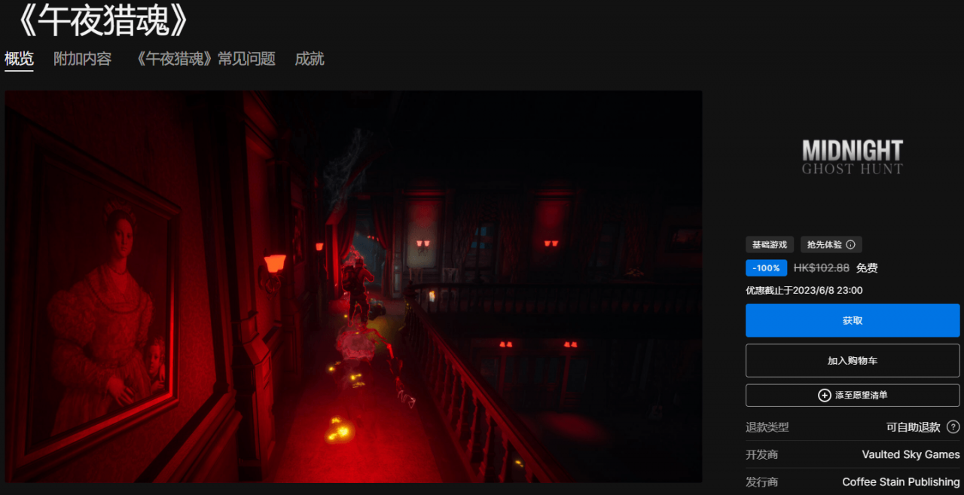Click 添至愿望清单 button
This screenshot has height=495, width=964.
pos(853,396)
